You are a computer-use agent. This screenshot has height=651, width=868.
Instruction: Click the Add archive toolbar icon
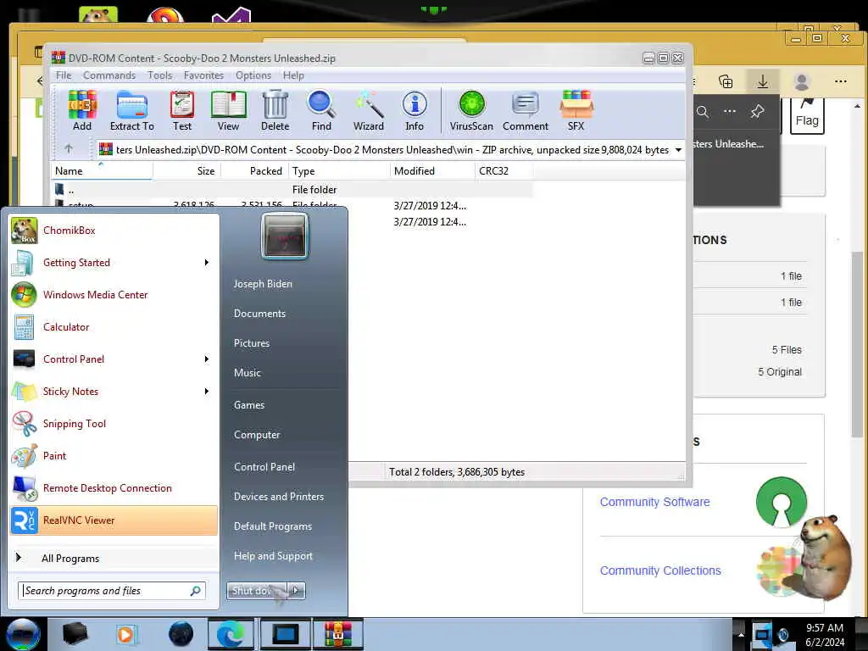point(82,110)
